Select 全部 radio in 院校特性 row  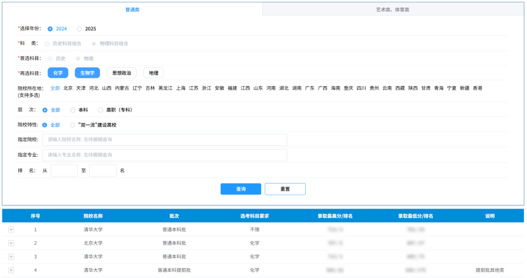tap(45, 125)
